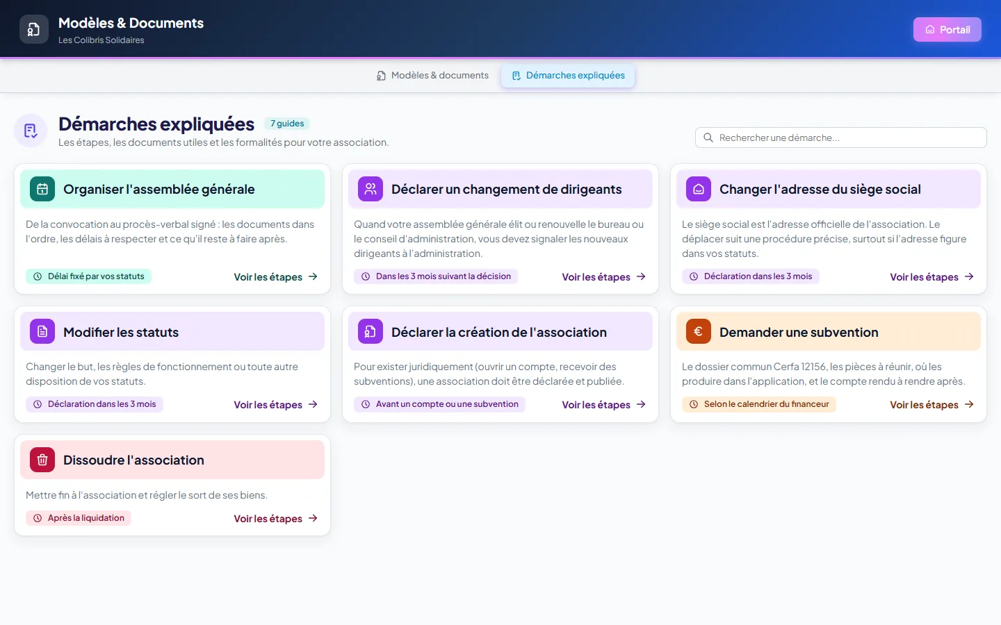This screenshot has width=1001, height=625.
Task: Click the Dissoudre l'association card title
Action: [x=133, y=460]
